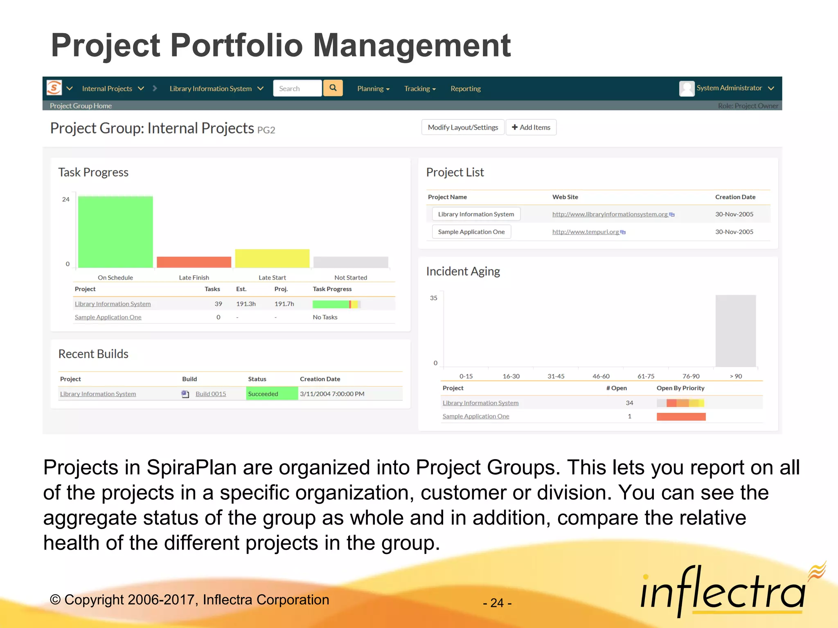The height and width of the screenshot is (628, 838).
Task: Click the 34 open incidents count
Action: click(x=629, y=403)
